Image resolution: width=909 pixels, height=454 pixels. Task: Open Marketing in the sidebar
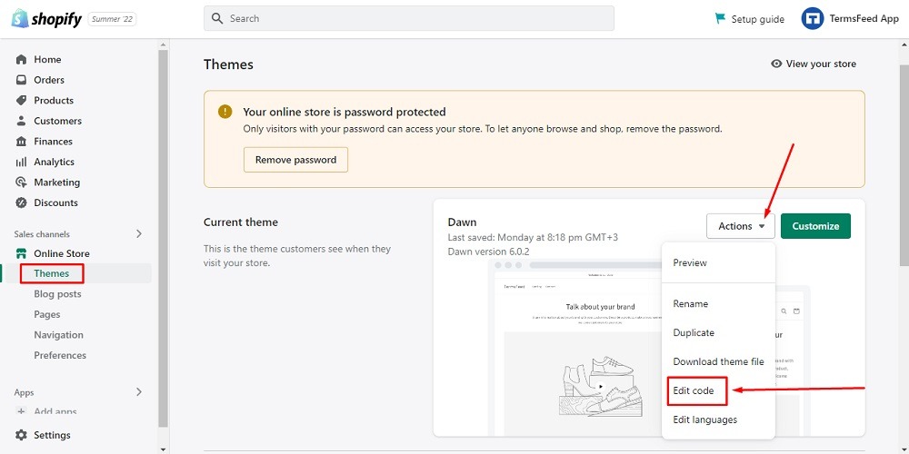[56, 183]
